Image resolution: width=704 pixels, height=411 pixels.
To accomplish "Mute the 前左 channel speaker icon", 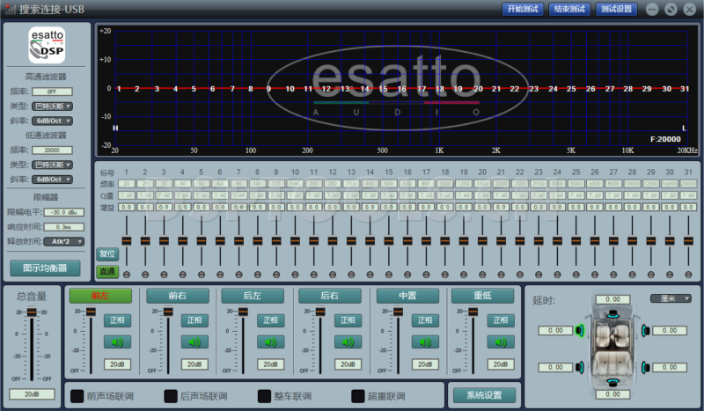I will 117,342.
